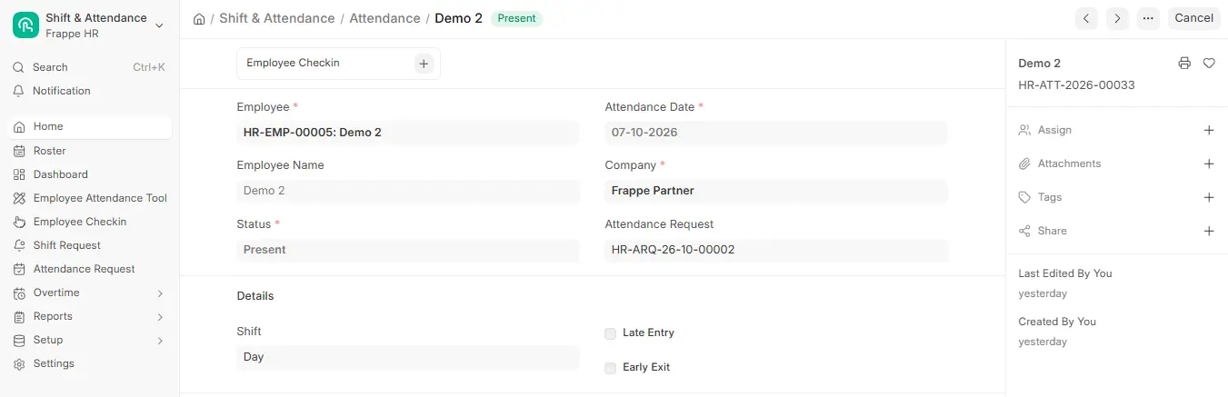Add an assignment with plus

tap(1209, 130)
